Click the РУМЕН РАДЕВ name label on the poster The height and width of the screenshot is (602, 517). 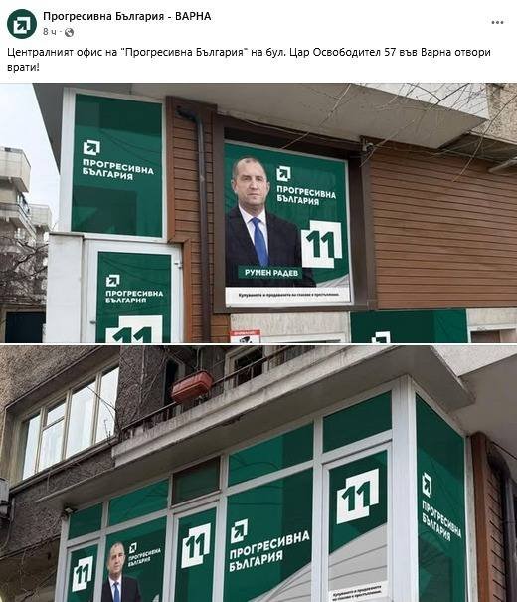(270, 273)
